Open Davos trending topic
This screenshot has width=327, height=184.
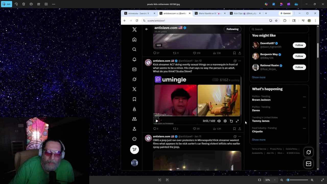(x=256, y=110)
